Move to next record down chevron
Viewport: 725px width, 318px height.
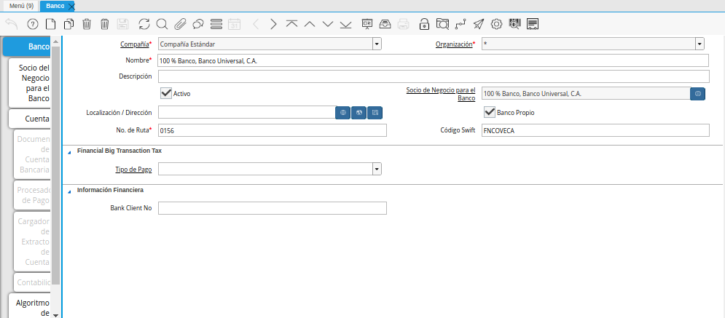tap(327, 24)
